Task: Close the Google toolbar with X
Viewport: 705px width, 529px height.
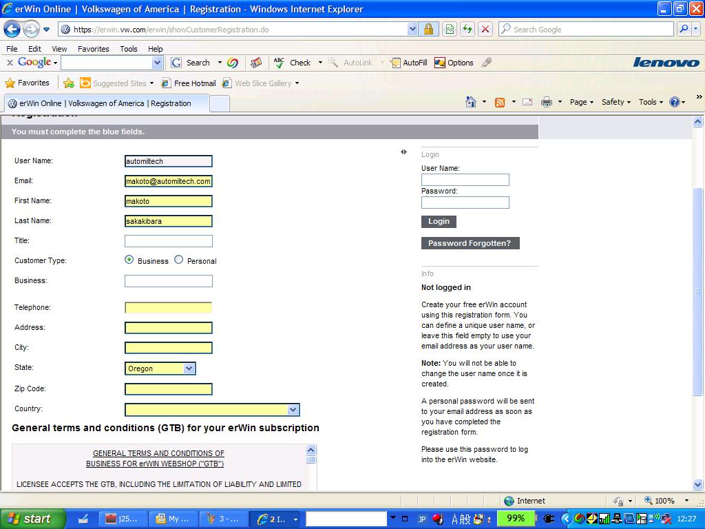Action: point(10,63)
